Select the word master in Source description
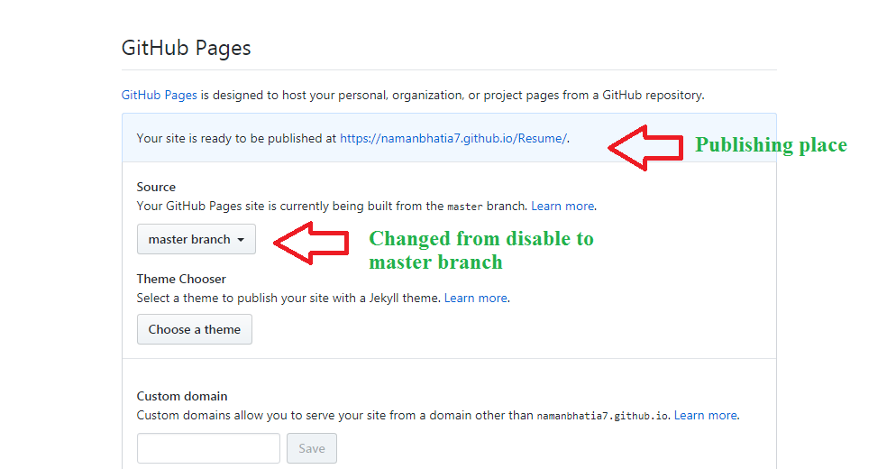 464,207
